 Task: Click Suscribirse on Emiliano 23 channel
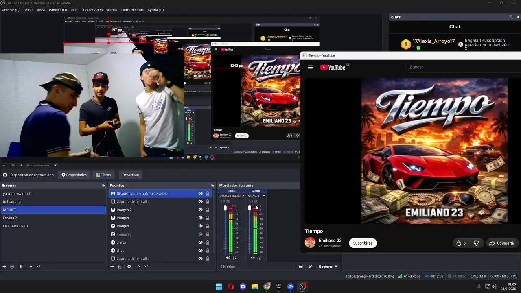coord(363,243)
